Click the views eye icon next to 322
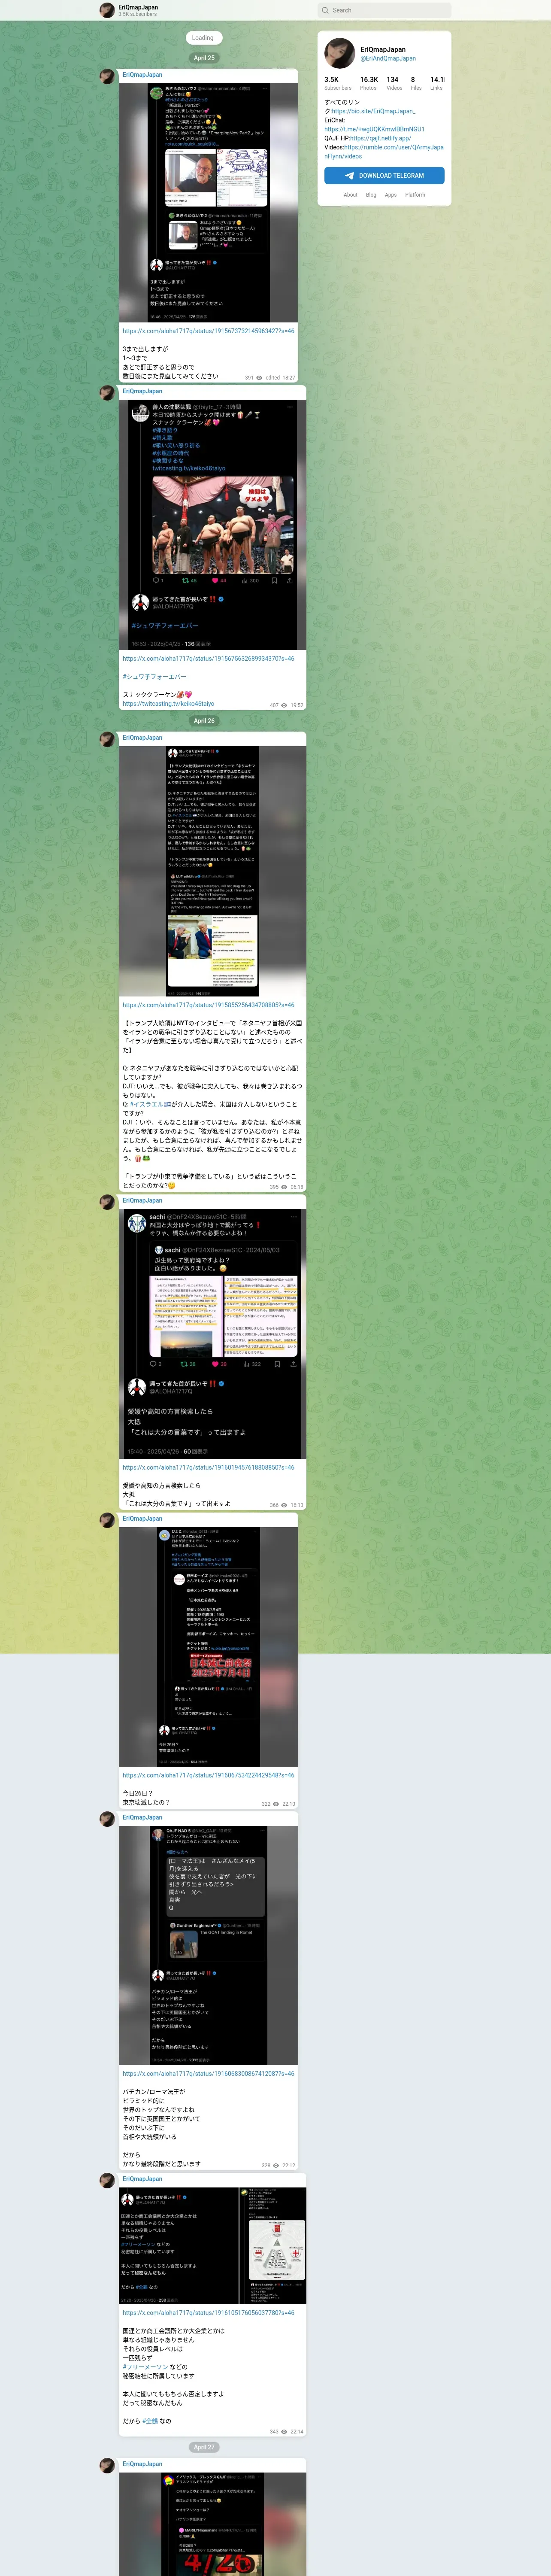 [x=276, y=1804]
